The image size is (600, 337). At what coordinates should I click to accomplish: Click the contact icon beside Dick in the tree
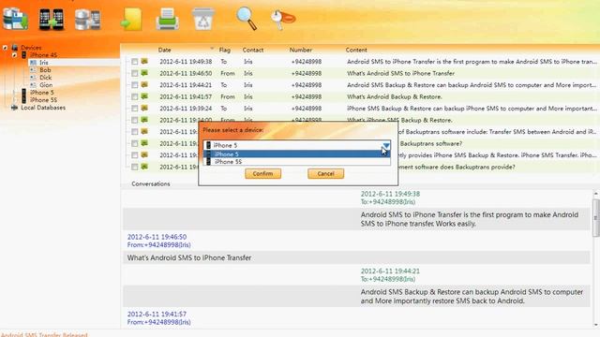[33, 78]
